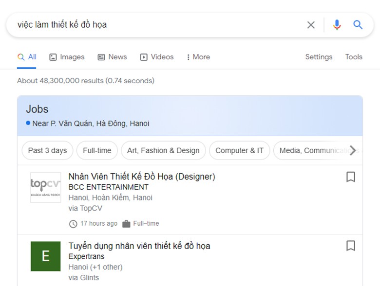This screenshot has width=380, height=286.
Task: Bookmark the Expertrans job listing
Action: (x=351, y=246)
